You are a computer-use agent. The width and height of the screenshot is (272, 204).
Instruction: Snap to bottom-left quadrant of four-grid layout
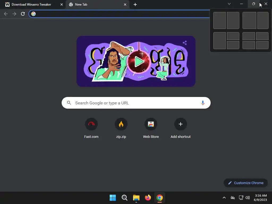[249, 45]
